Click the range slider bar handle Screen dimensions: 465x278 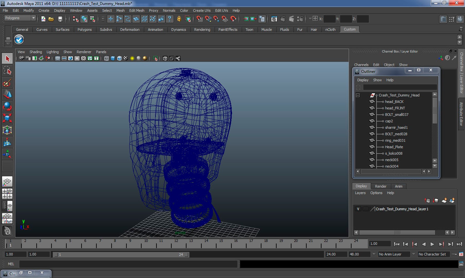[x=121, y=255]
